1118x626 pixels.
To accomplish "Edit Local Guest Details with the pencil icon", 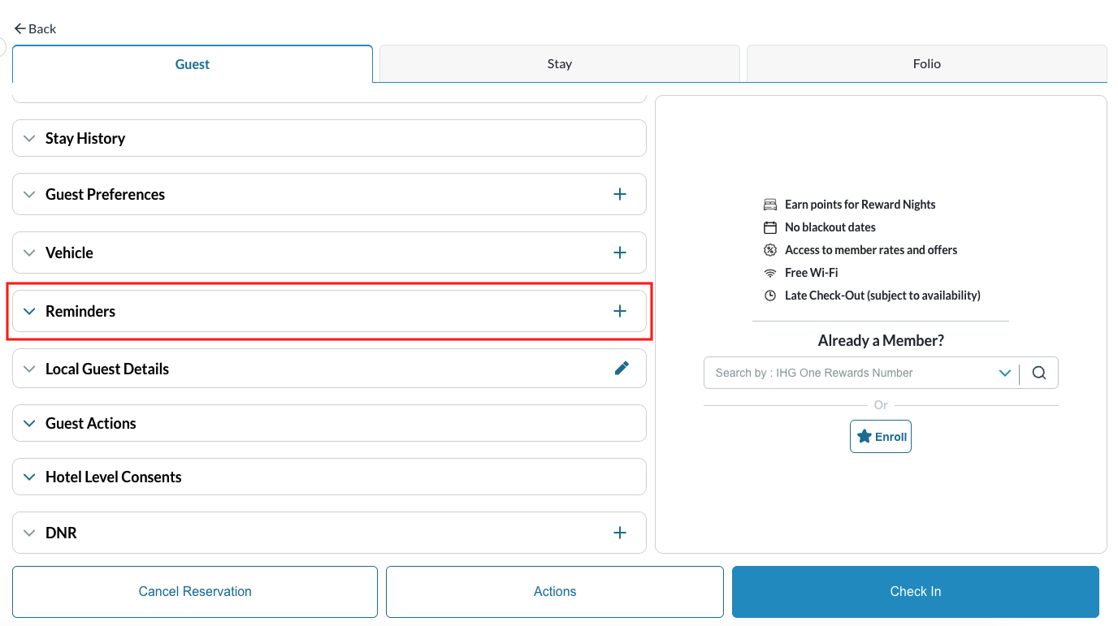I will [622, 368].
